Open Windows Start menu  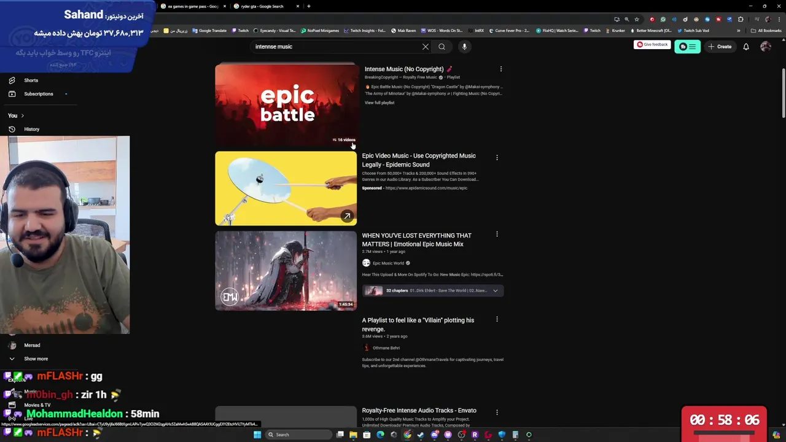click(x=257, y=435)
